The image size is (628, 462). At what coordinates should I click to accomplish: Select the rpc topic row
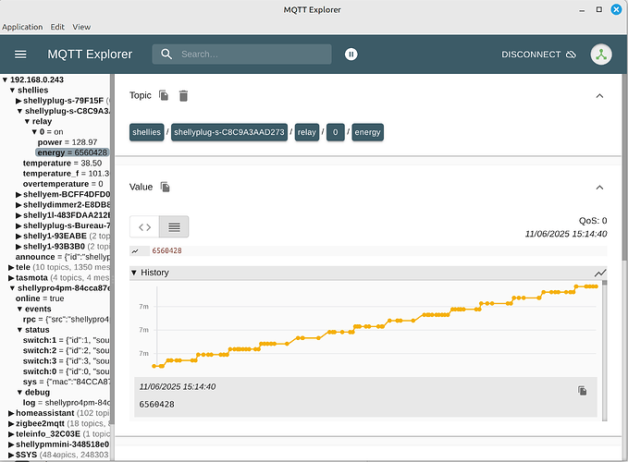click(66, 319)
